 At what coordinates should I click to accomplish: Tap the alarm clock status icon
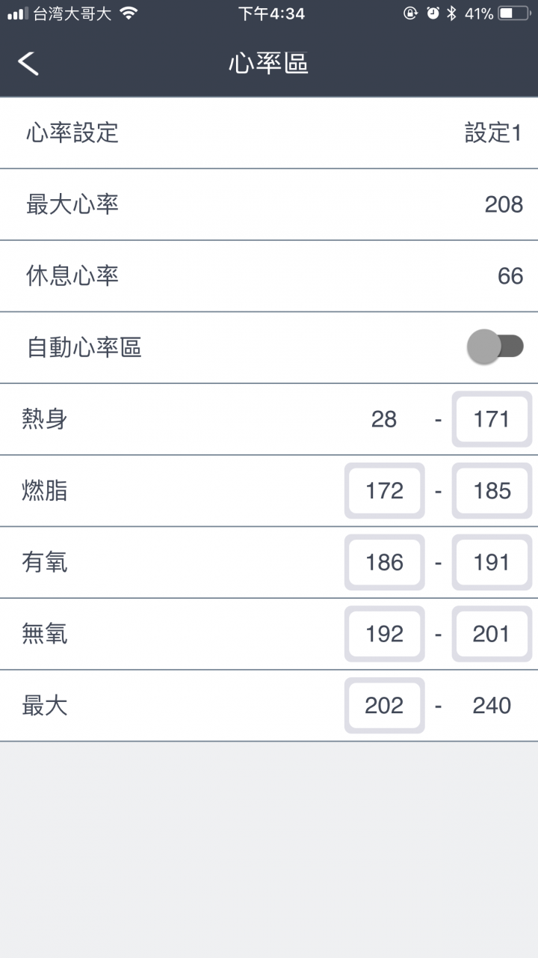click(433, 13)
